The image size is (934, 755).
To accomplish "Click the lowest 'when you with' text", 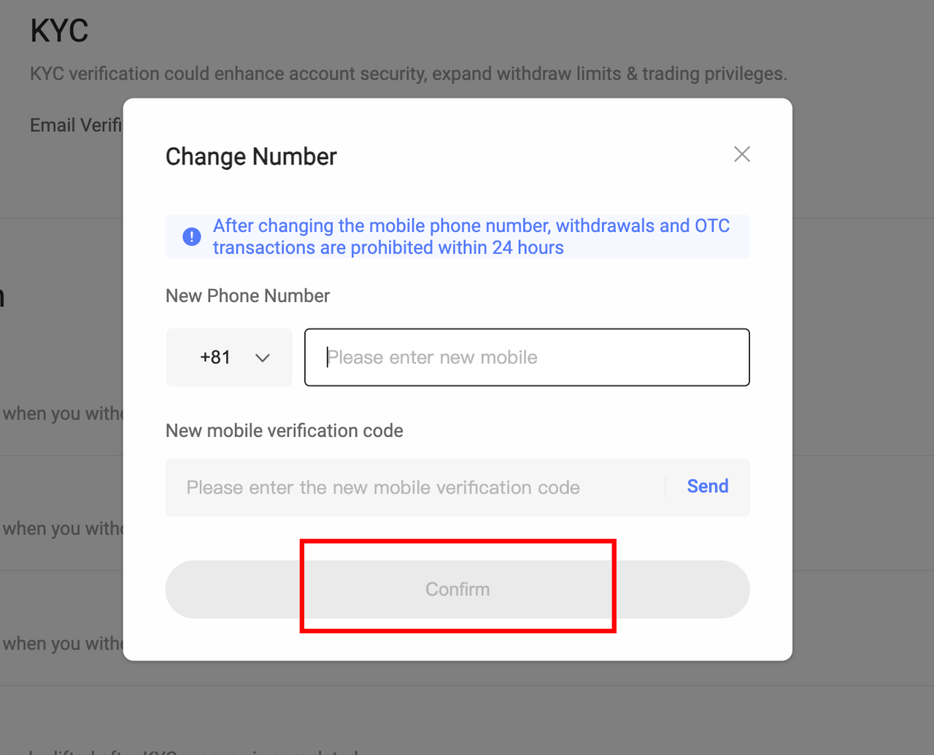I will [x=62, y=643].
